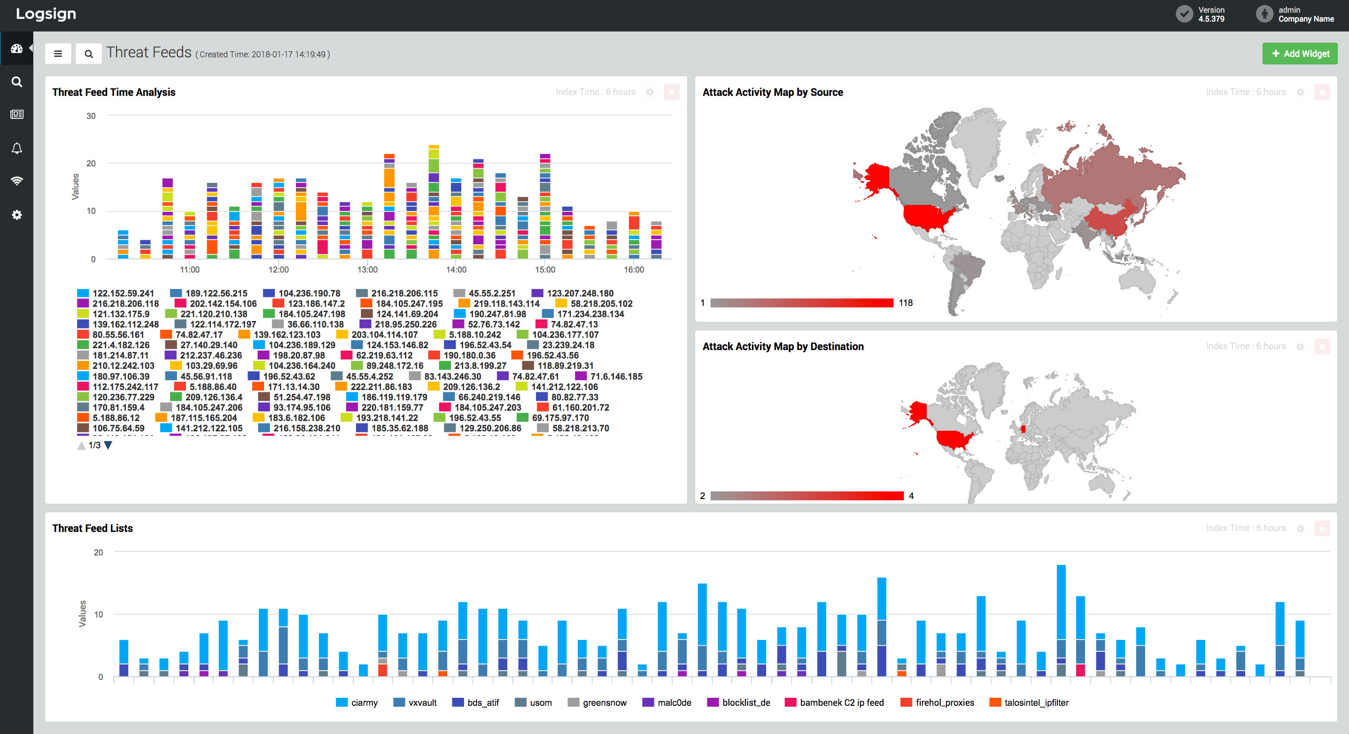Click legend entry 69.175.97.170

pyautogui.click(x=553, y=418)
